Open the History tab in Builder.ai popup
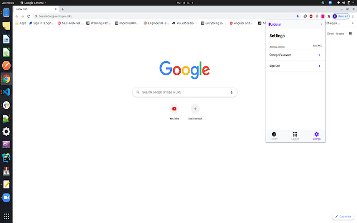The height and width of the screenshot is (223, 357). [x=274, y=136]
